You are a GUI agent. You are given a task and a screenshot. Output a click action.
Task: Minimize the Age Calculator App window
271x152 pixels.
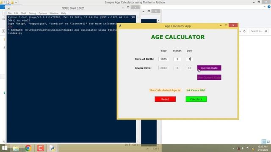coord(221,25)
